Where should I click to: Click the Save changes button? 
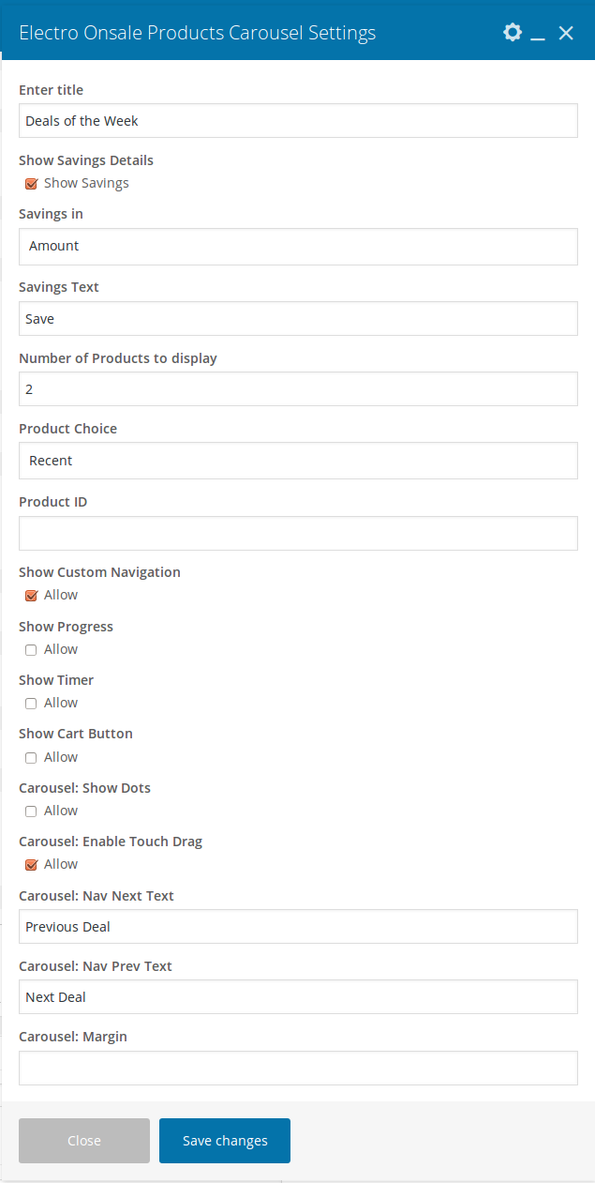(x=225, y=1141)
